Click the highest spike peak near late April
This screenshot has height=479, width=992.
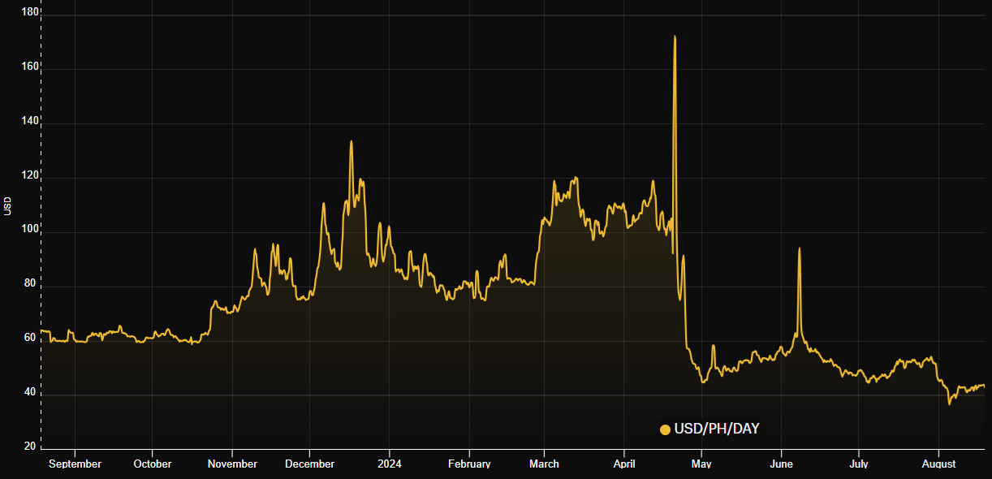click(x=675, y=37)
